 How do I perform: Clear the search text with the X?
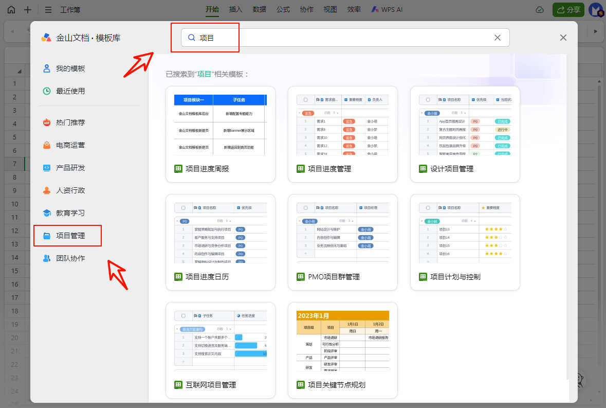[x=497, y=38]
